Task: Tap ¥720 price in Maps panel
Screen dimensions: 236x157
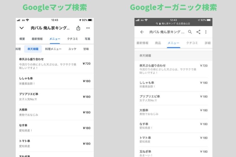Action: click(x=87, y=63)
